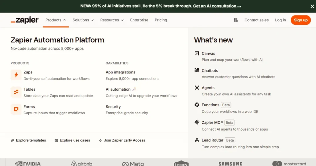Open App integrations
316x166 pixels.
(x=121, y=72)
